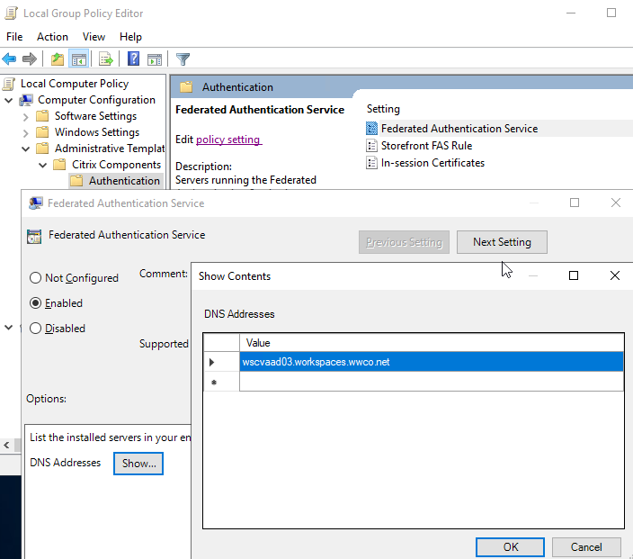Expand the Software Settings tree node

25,116
